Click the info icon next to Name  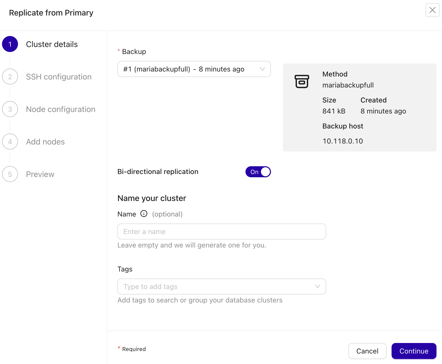pyautogui.click(x=144, y=214)
